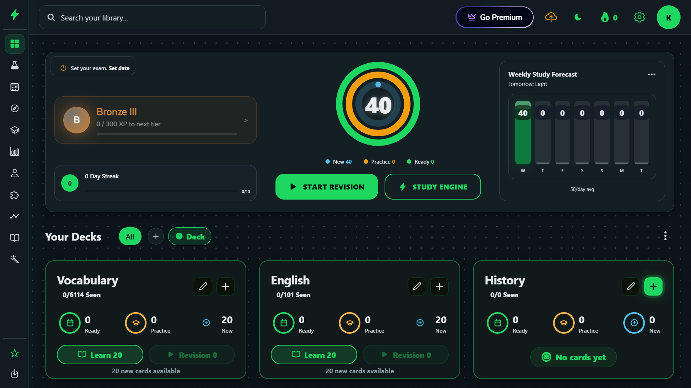Click the green Deck create button
The height and width of the screenshot is (388, 691).
coord(190,237)
